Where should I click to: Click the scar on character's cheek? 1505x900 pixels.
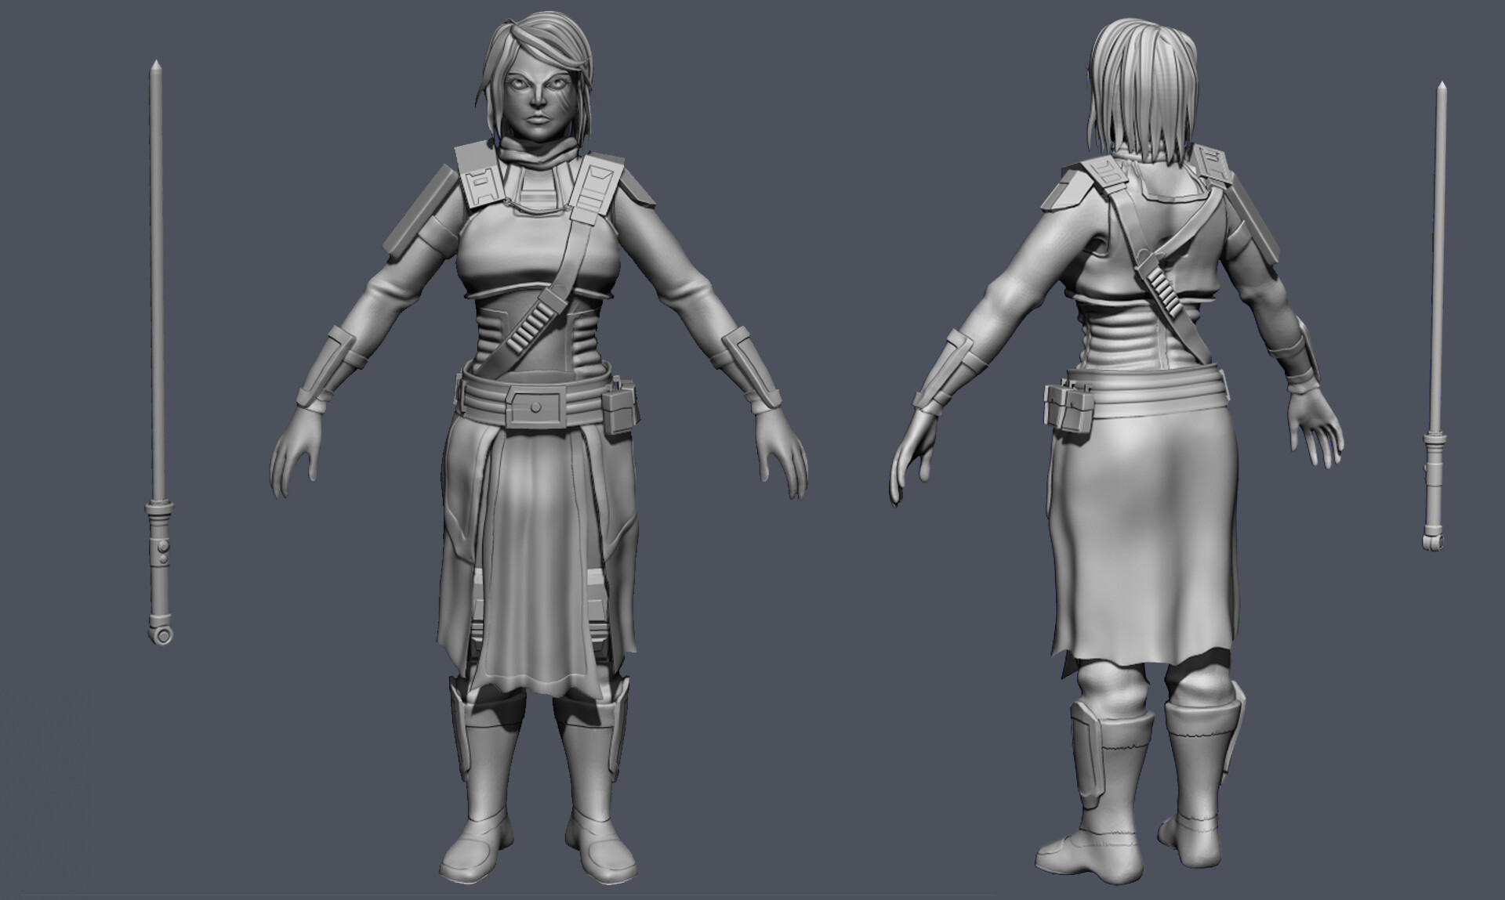pyautogui.click(x=564, y=99)
